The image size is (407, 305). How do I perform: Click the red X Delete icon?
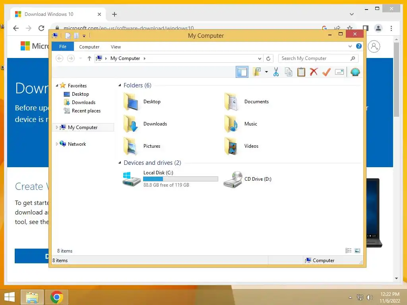tap(314, 72)
